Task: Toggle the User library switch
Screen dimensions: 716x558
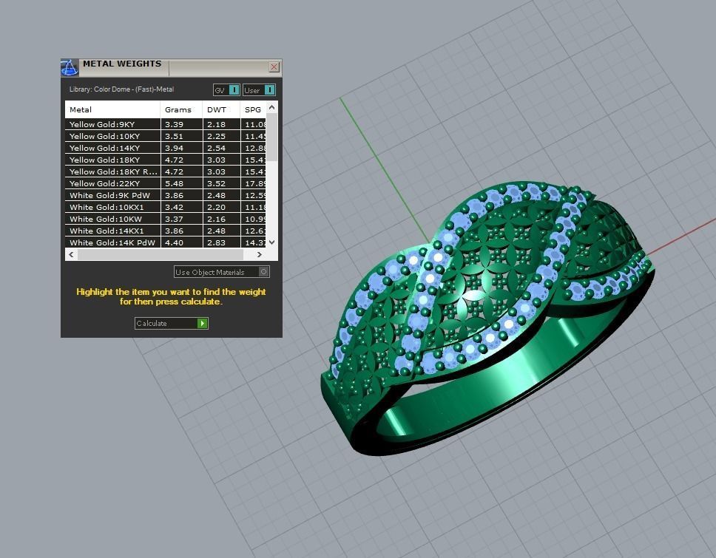Action: pyautogui.click(x=259, y=90)
